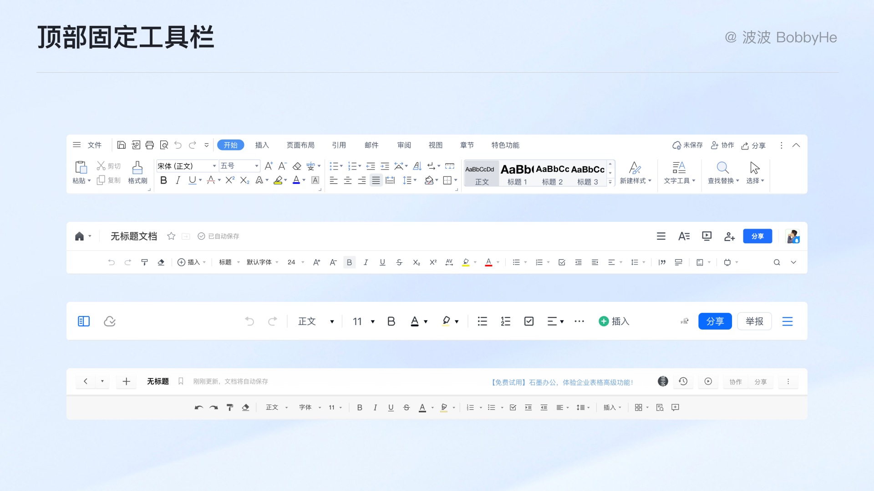Screen dimensions: 874x491
Task: Click the cloud sync icon in third toolbar
Action: [x=110, y=321]
